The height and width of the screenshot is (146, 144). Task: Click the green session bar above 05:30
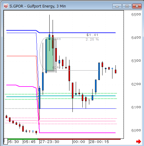(23, 139)
